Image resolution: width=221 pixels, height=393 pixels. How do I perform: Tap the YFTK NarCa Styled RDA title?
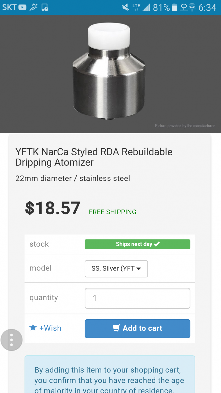tap(94, 157)
